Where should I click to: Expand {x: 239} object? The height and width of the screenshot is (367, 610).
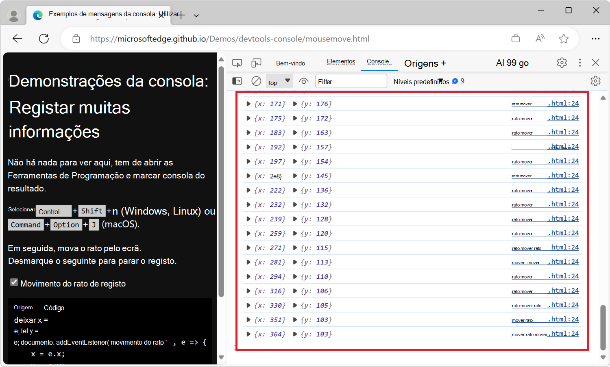coord(248,219)
